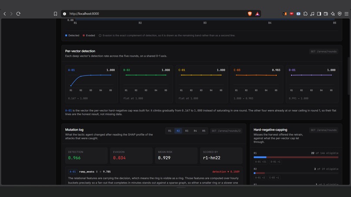Click the A-01 +2 chip under R2

[260, 177]
